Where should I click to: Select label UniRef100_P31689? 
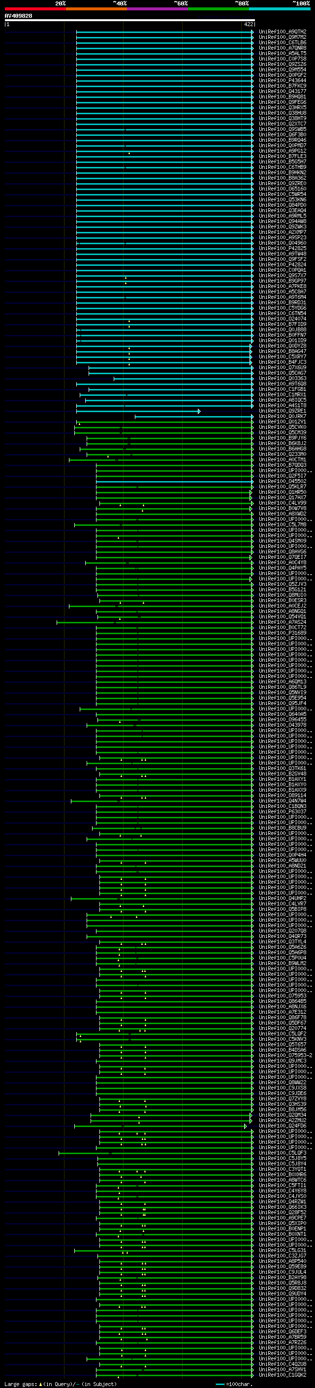(283, 633)
